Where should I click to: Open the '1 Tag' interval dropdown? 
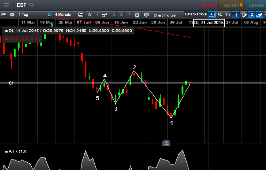(23, 15)
